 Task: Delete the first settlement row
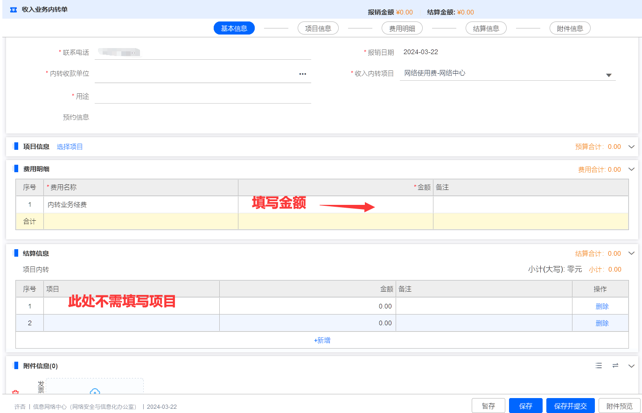602,306
